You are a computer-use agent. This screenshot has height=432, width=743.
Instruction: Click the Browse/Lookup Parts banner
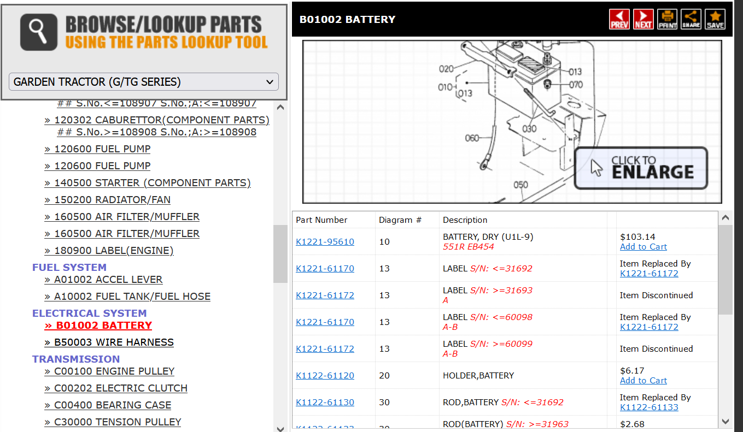[144, 32]
